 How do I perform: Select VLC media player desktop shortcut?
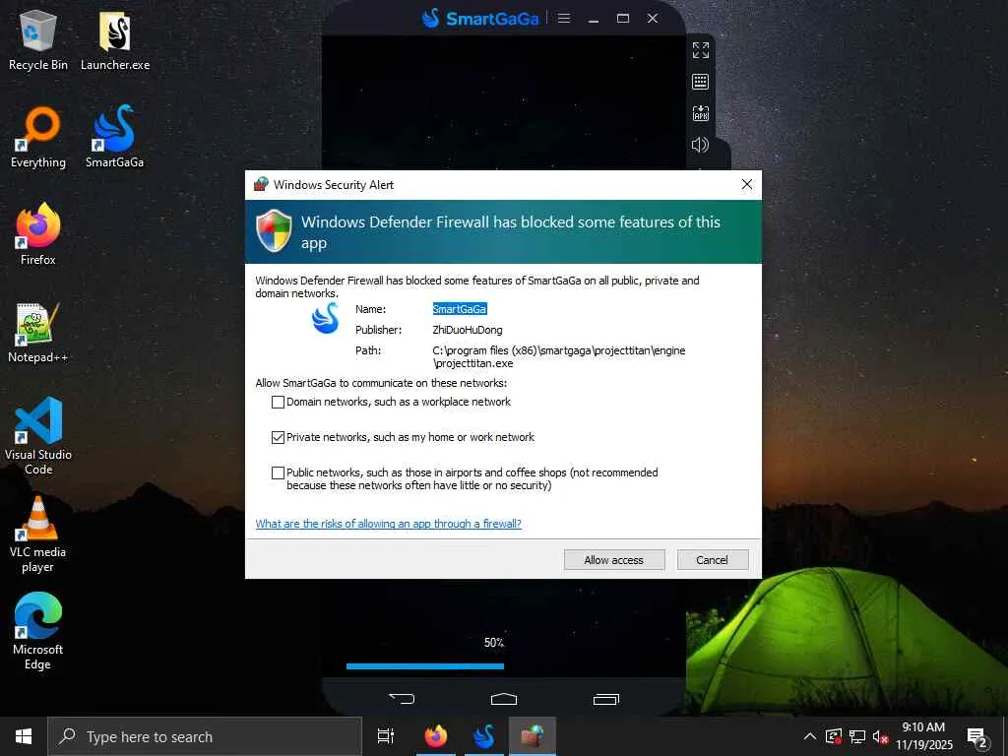[38, 535]
